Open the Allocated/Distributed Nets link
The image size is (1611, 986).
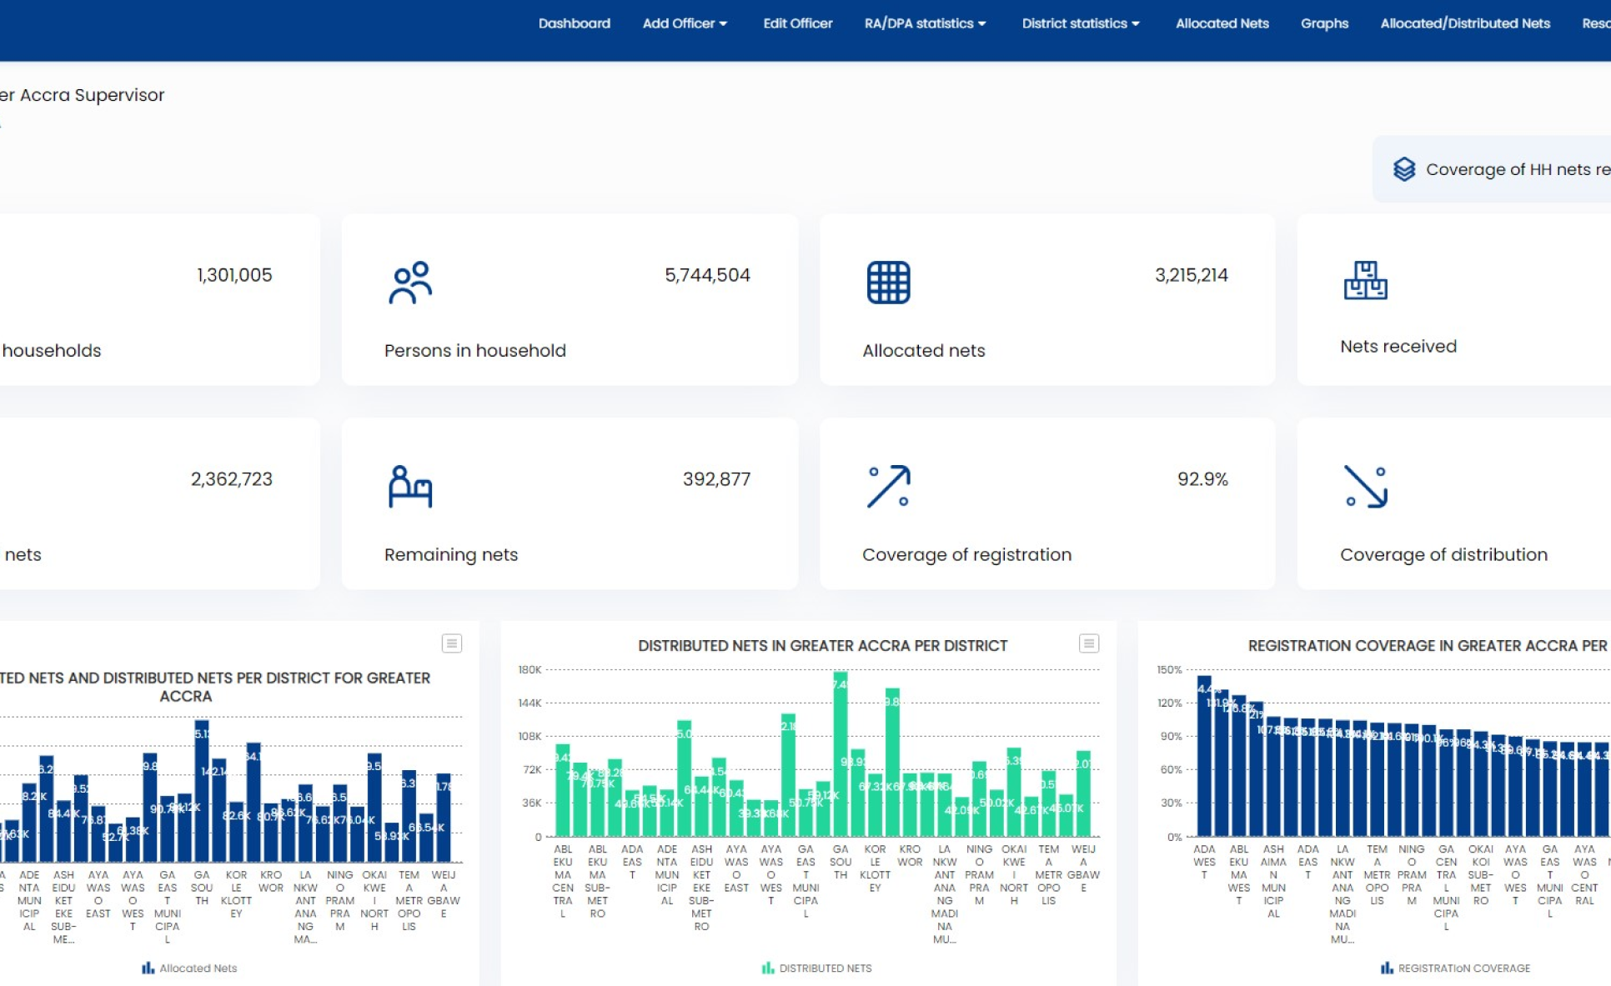[1464, 23]
